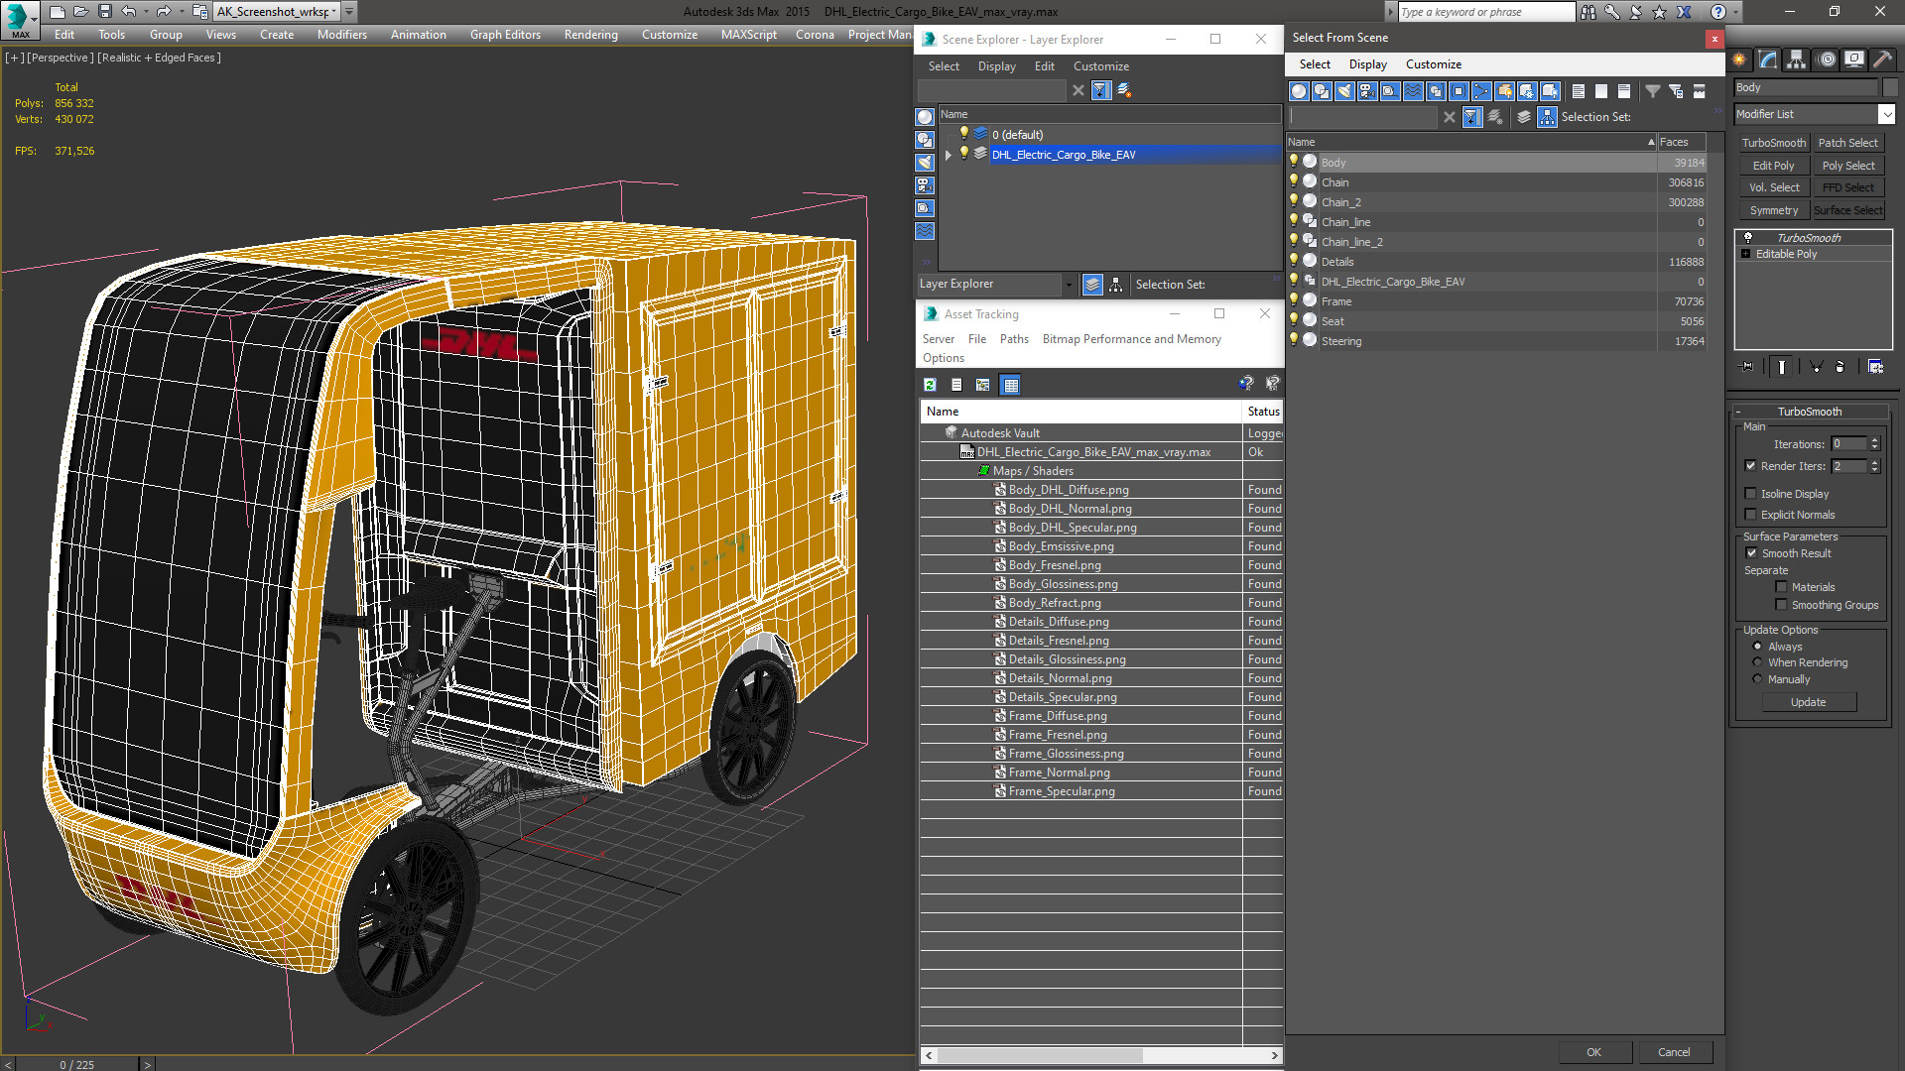Click the funnel filter icon in Select From Scene
Viewport: 1905px width, 1071px height.
pyautogui.click(x=1652, y=91)
